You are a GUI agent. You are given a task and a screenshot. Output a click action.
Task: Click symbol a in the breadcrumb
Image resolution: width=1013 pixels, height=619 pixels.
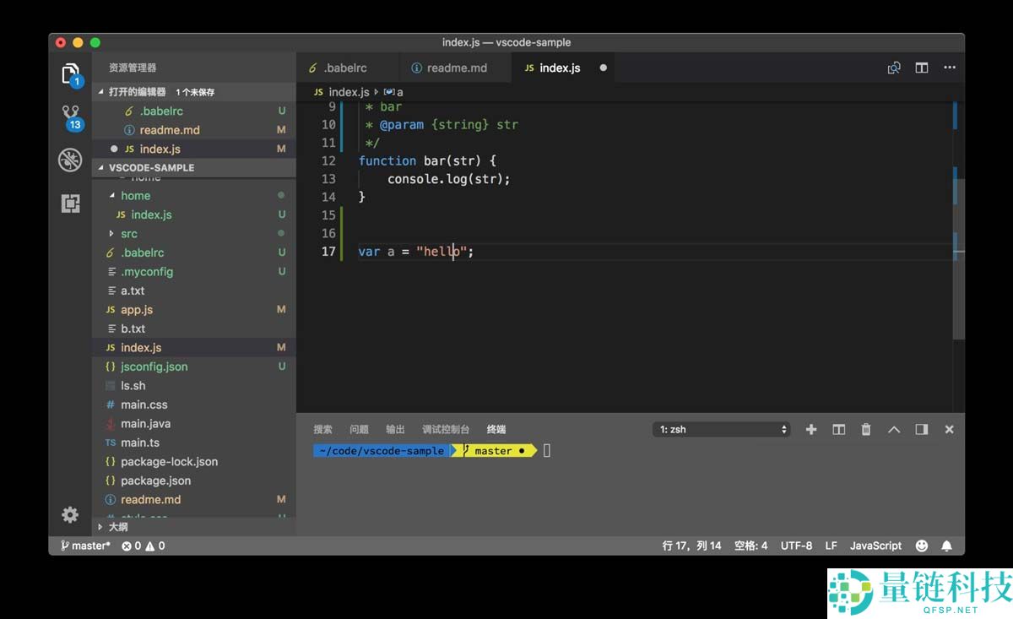pos(394,91)
